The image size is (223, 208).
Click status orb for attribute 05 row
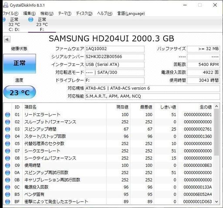[x=7, y=144]
